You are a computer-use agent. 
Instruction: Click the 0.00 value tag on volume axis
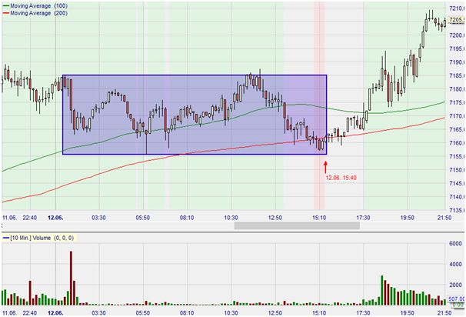pyautogui.click(x=458, y=305)
